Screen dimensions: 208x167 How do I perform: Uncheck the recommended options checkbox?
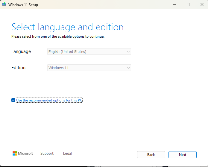pos(13,100)
